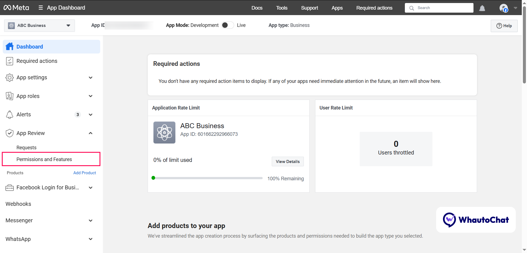This screenshot has width=527, height=253.
Task: Expand the WhatsApp product menu
Action: [x=91, y=239]
